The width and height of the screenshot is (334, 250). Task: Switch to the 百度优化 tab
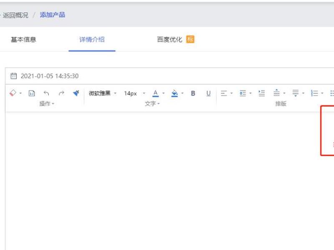pyautogui.click(x=170, y=40)
